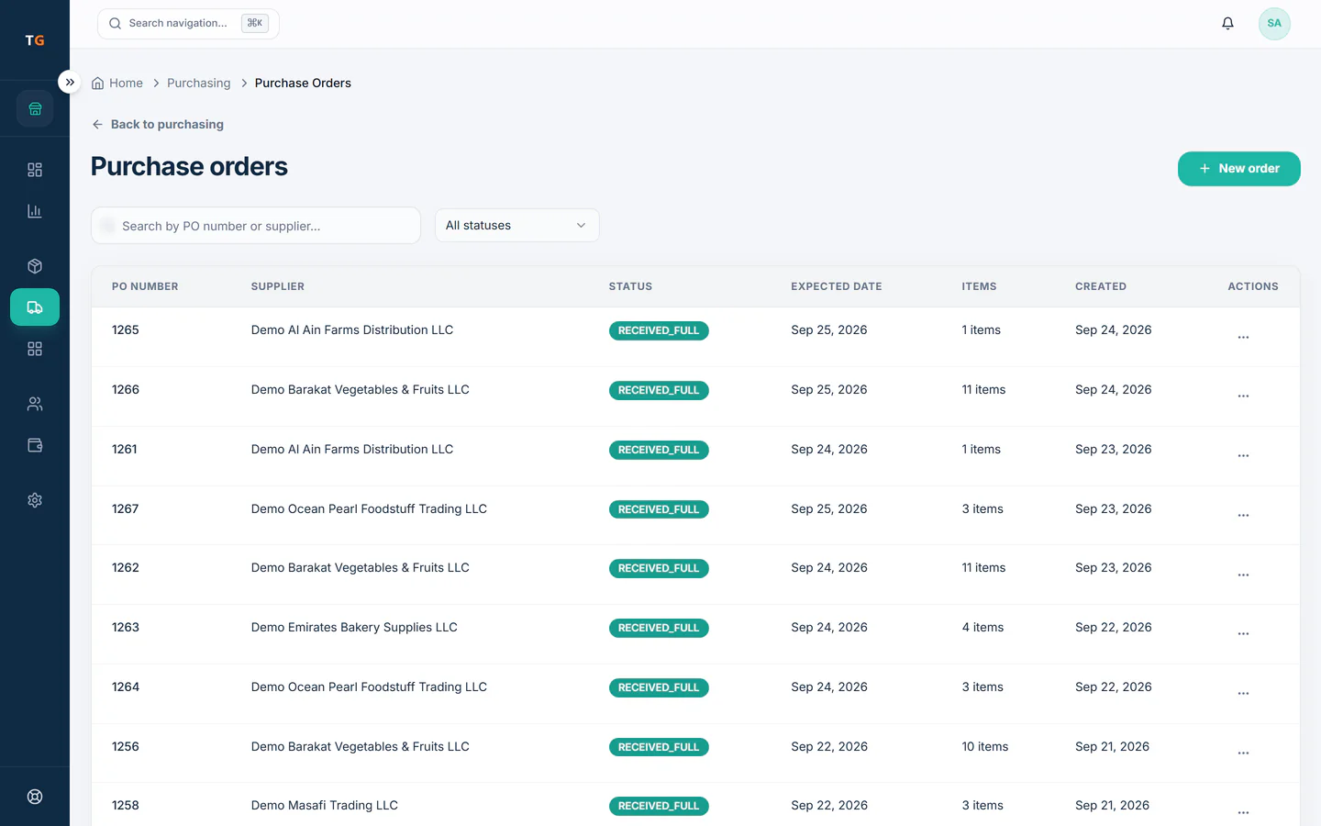Screen dimensions: 1321x826
Task: Click the Home breadcrumb icon
Action: (97, 84)
